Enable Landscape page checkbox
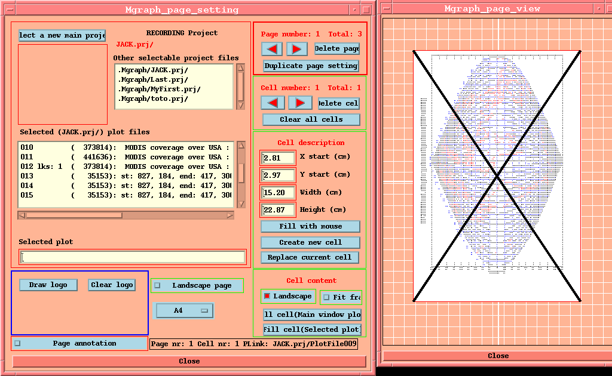The width and height of the screenshot is (612, 376). (157, 285)
